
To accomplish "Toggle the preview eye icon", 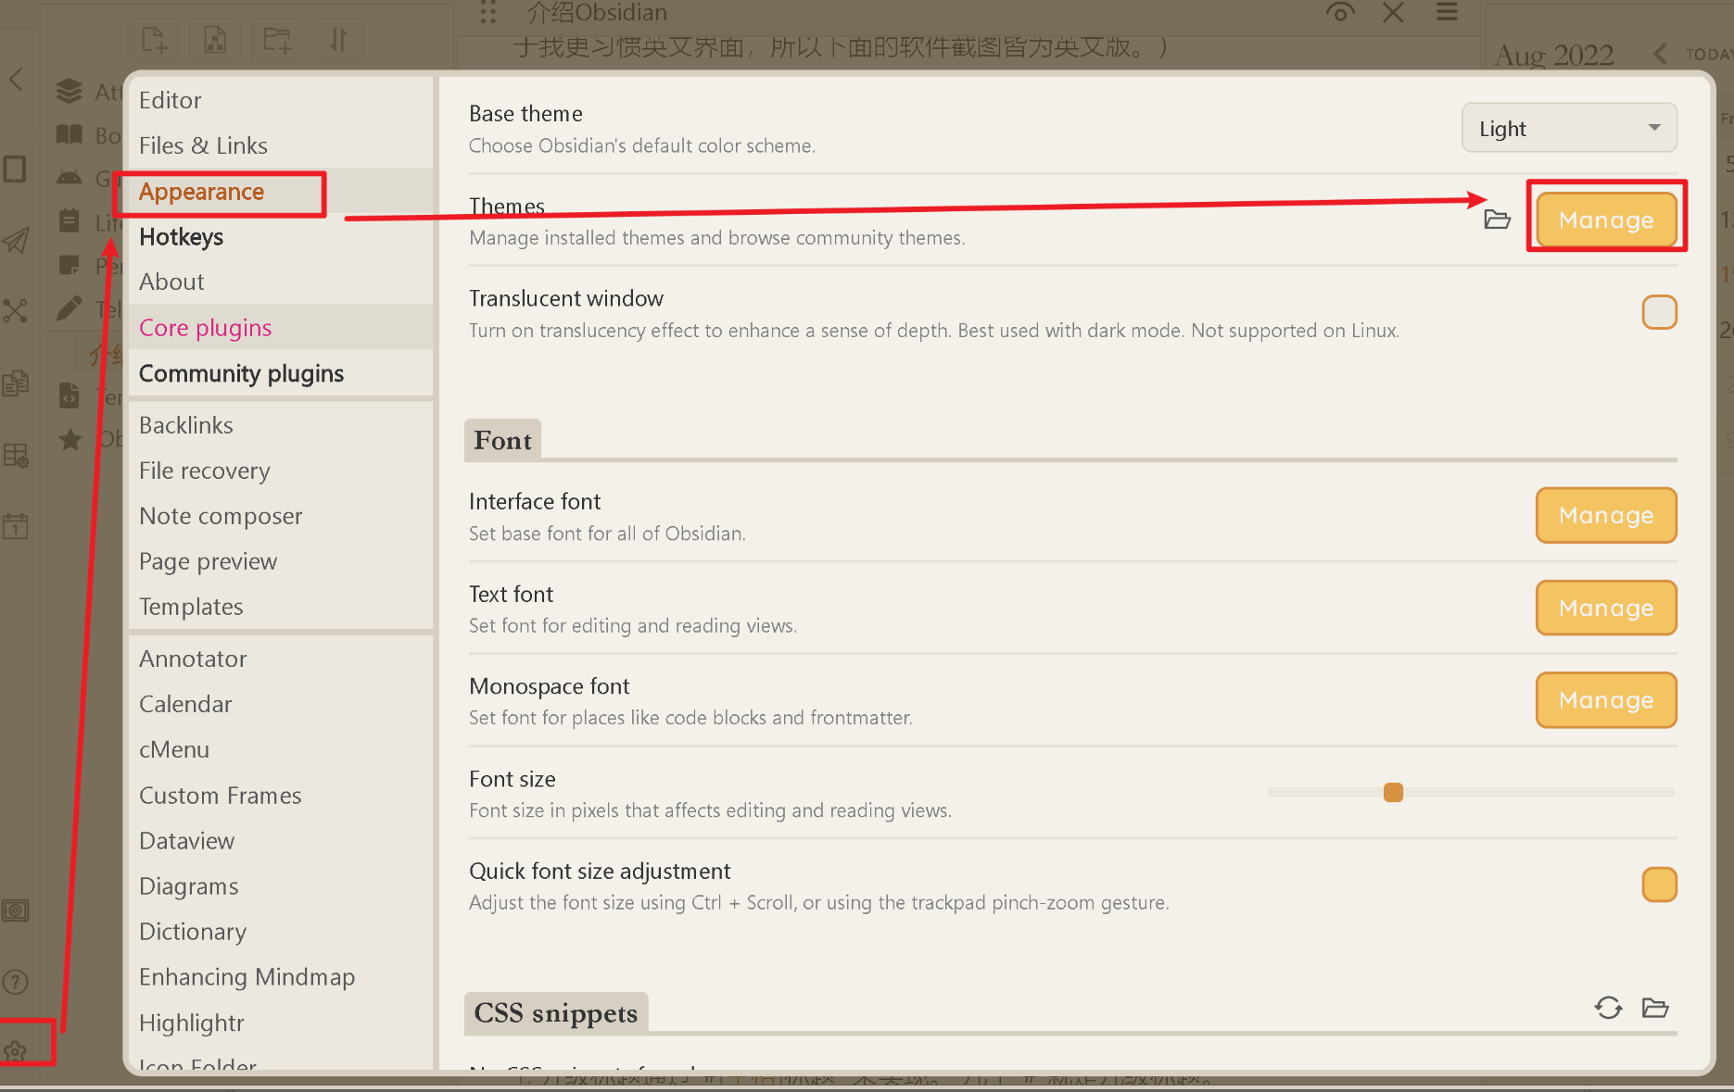I will (x=1340, y=13).
